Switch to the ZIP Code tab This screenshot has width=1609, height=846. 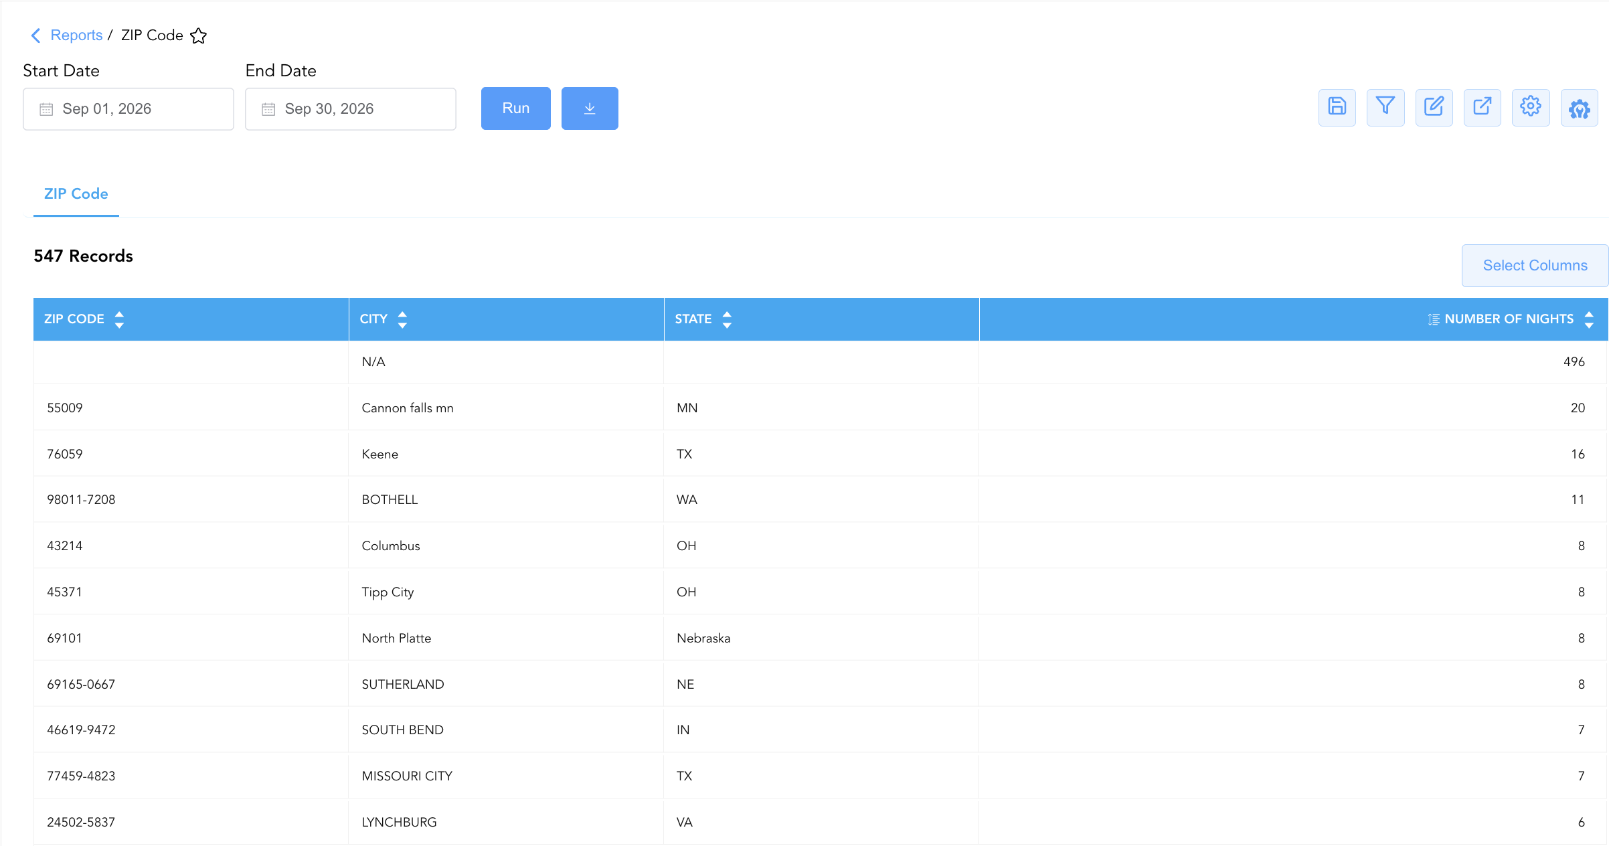coord(76,194)
